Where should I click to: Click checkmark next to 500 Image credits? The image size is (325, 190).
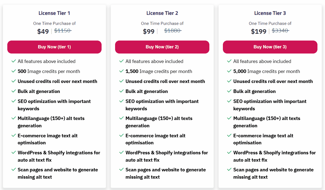[x=14, y=71]
